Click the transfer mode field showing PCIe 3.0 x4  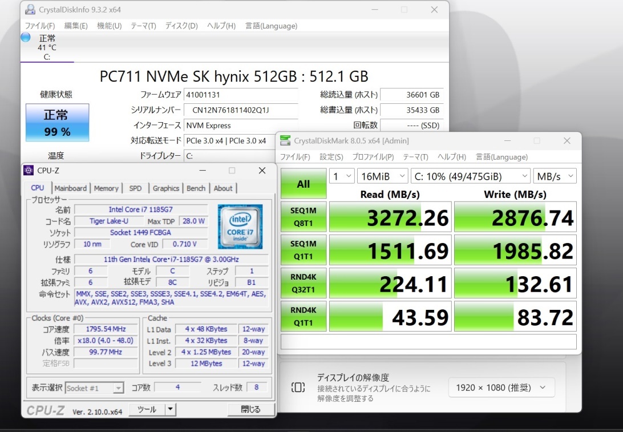click(230, 141)
